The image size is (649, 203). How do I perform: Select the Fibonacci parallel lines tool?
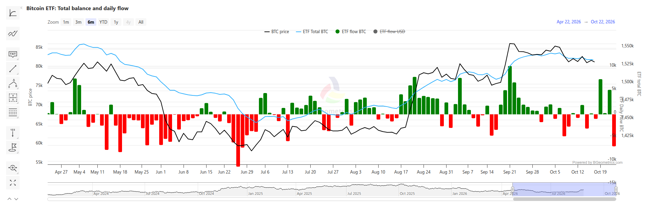13,112
